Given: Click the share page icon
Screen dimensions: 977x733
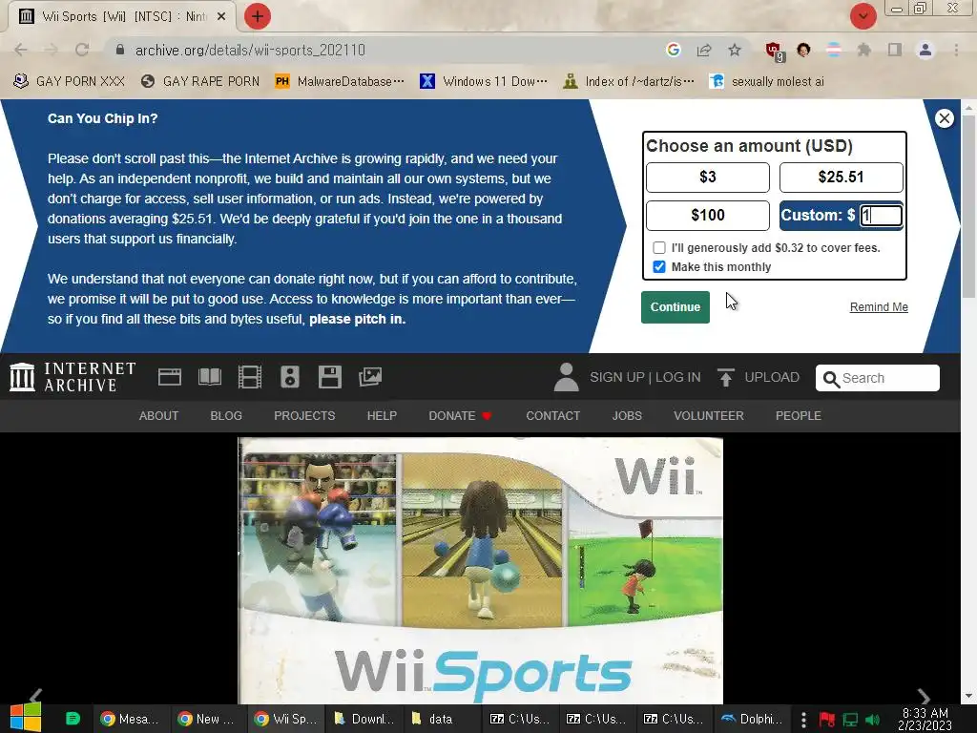Looking at the screenshot, I should point(704,50).
